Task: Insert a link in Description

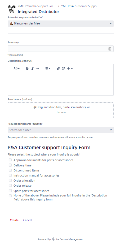Action: tap(58, 68)
